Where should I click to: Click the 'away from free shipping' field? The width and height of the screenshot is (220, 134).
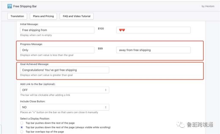[x=153, y=50]
